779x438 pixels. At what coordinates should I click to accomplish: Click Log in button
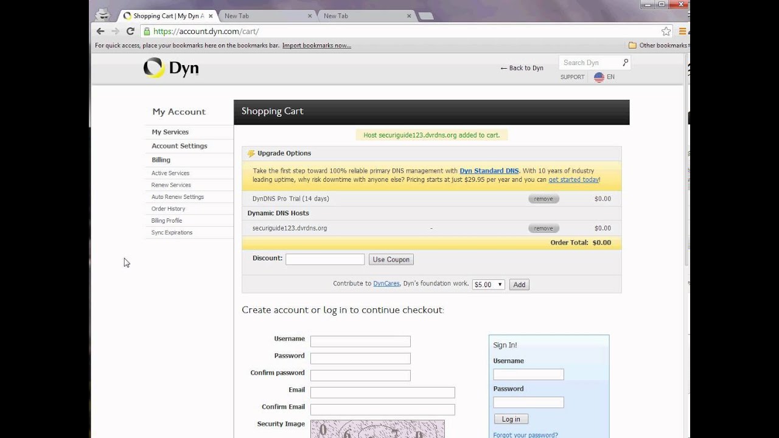click(x=511, y=419)
